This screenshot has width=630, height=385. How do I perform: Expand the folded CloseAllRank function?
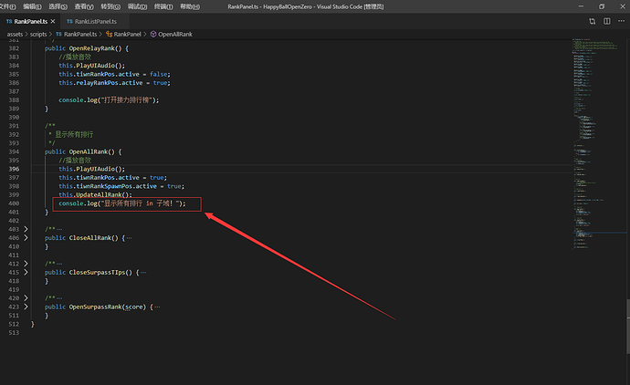[27, 237]
